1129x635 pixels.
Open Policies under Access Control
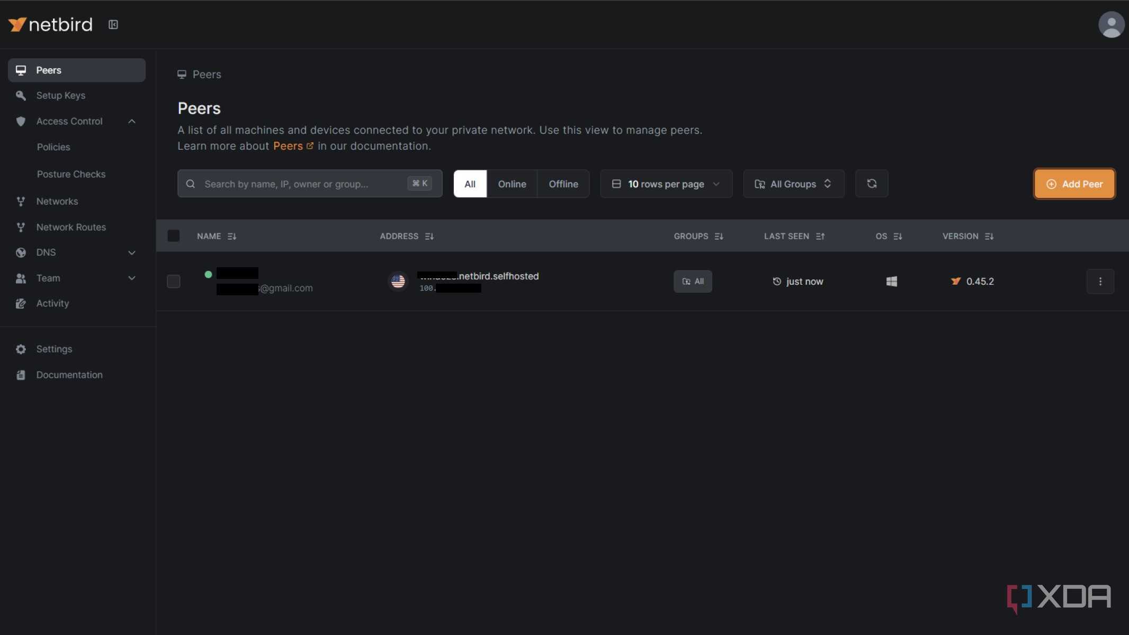pos(53,147)
